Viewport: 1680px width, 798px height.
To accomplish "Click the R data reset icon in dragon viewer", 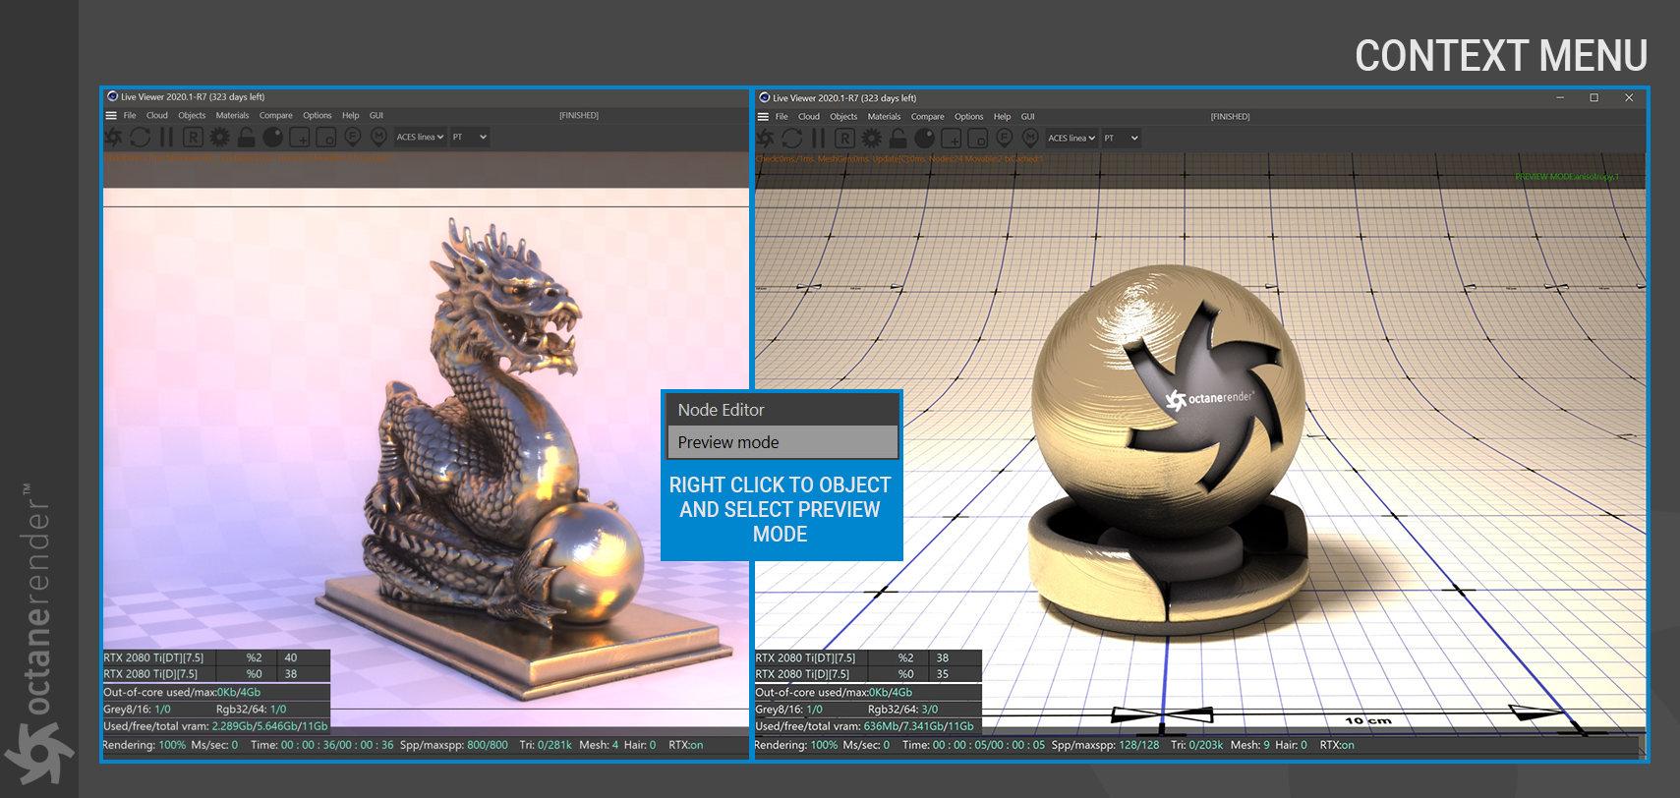I will 193,138.
